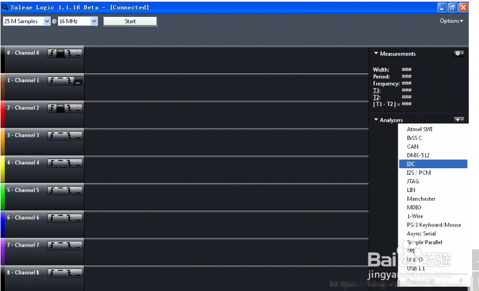Click the Analyzers plus add button

point(459,120)
